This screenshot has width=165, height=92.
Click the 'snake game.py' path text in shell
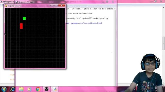pyautogui.click(x=100, y=18)
